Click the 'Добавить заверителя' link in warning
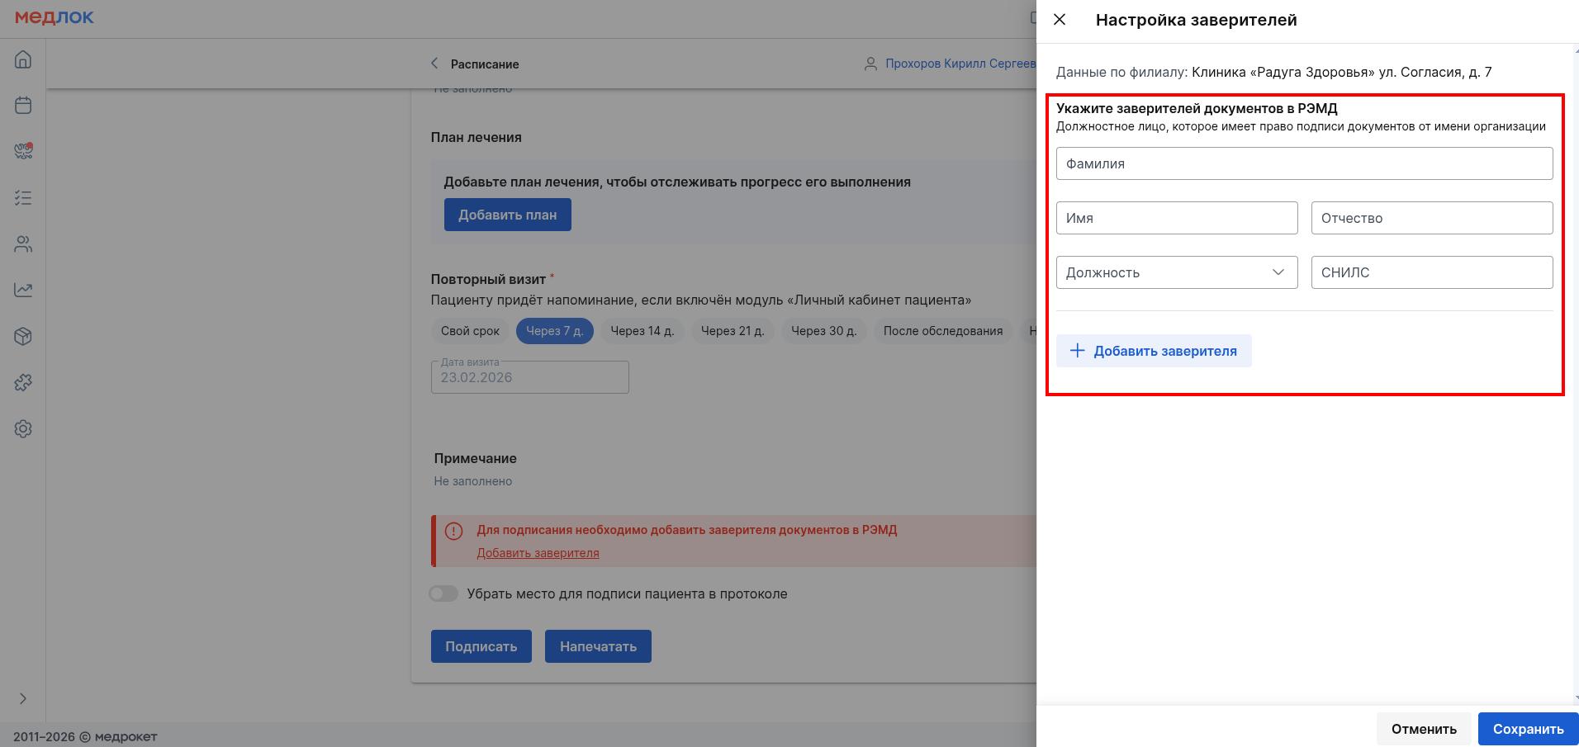The height and width of the screenshot is (747, 1579). pyautogui.click(x=538, y=553)
